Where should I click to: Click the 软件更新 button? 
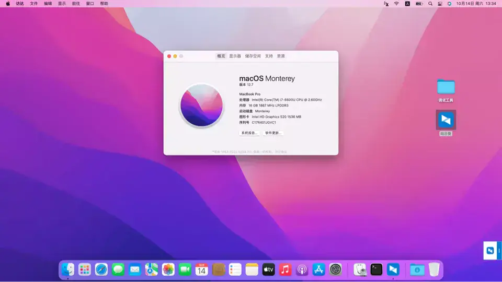click(273, 133)
